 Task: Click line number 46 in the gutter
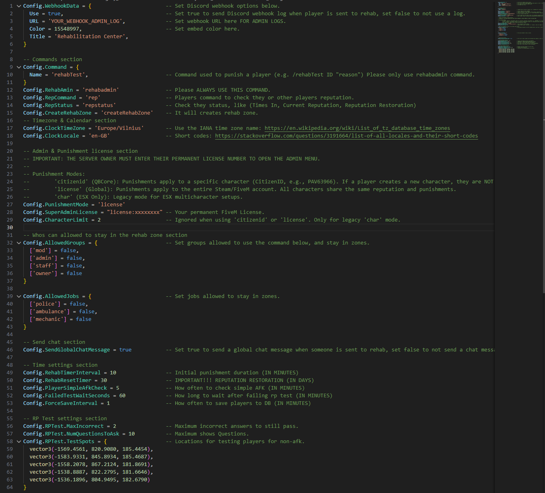[10, 350]
